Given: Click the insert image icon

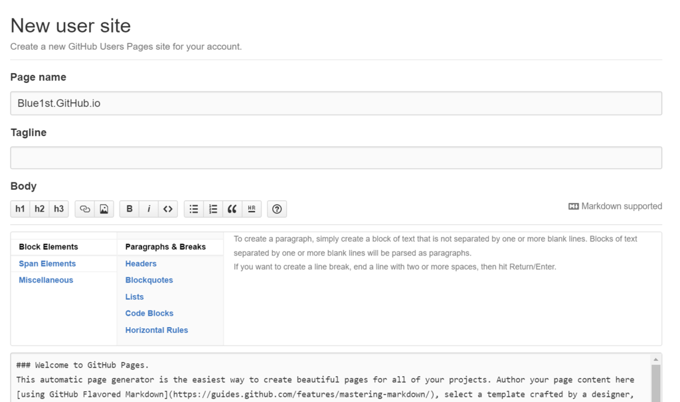Looking at the screenshot, I should pyautogui.click(x=104, y=209).
